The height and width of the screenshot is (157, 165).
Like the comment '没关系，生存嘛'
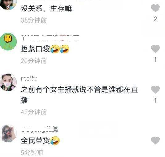point(155,8)
